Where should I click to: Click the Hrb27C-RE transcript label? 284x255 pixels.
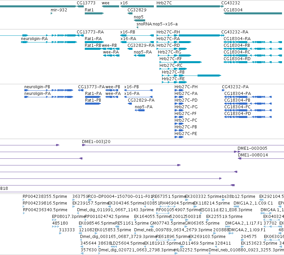(x=173, y=79)
